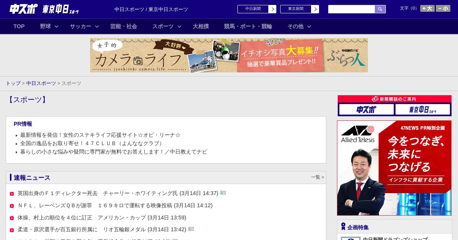Open the 東京新聞 site button
This screenshot has height=240, width=458.
coord(299,9)
